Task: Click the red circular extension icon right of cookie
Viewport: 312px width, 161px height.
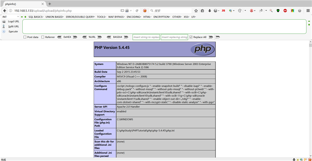Action: click(x=251, y=11)
